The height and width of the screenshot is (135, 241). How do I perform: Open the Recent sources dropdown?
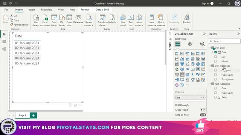coord(89,21)
